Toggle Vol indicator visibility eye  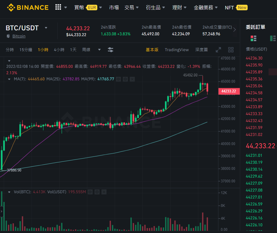[x=90, y=192]
